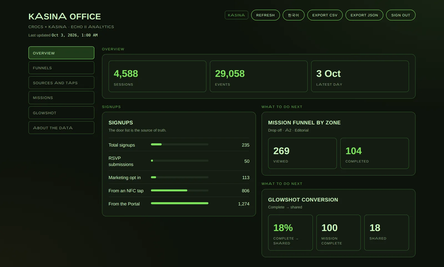
Task: Click the 113 marketing opt in value
Action: [x=246, y=178]
